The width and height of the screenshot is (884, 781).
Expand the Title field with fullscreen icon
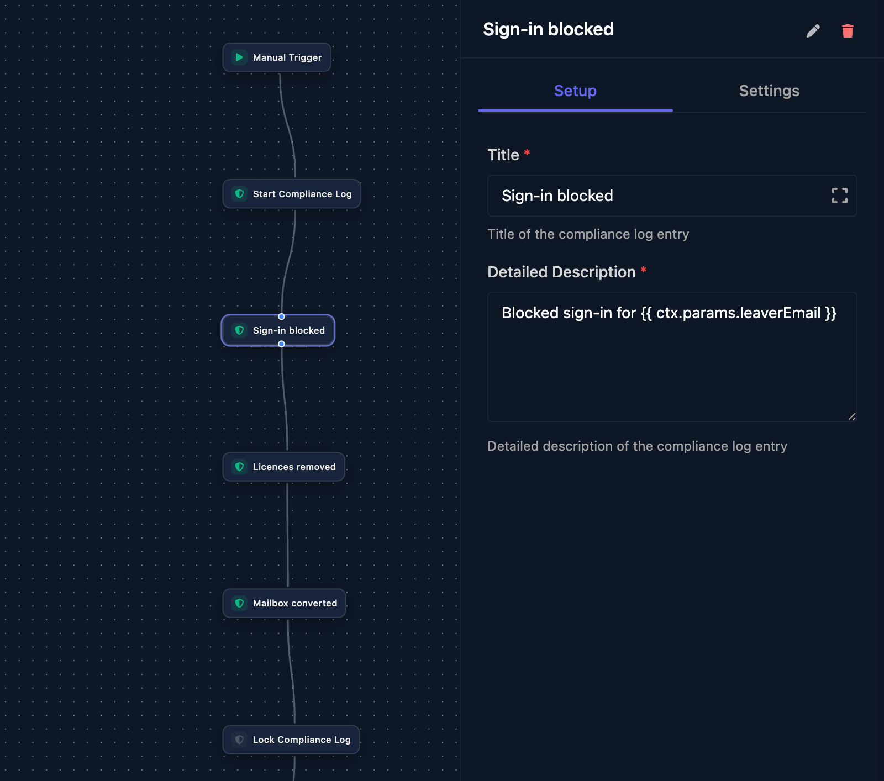pos(839,196)
